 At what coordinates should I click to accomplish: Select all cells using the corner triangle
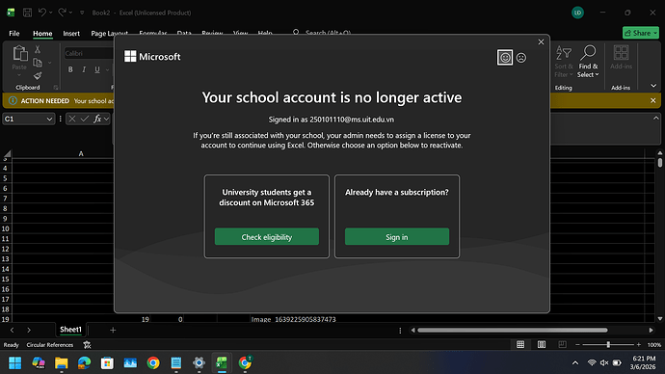click(7, 153)
